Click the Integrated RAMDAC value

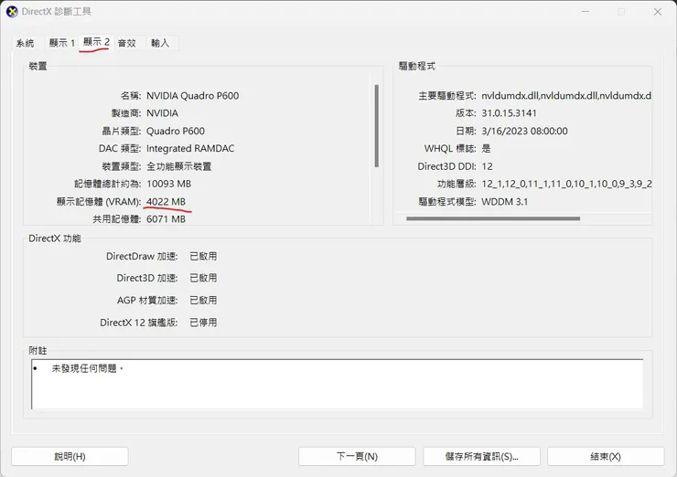click(x=190, y=149)
